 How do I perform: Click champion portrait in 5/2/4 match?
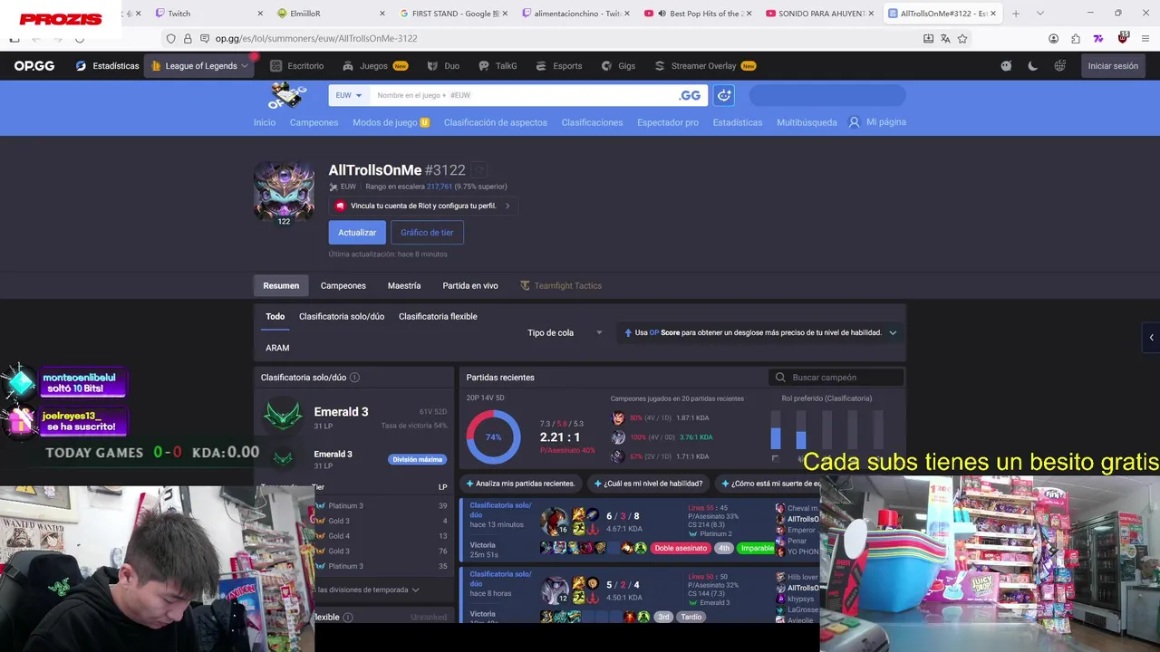[x=555, y=590]
